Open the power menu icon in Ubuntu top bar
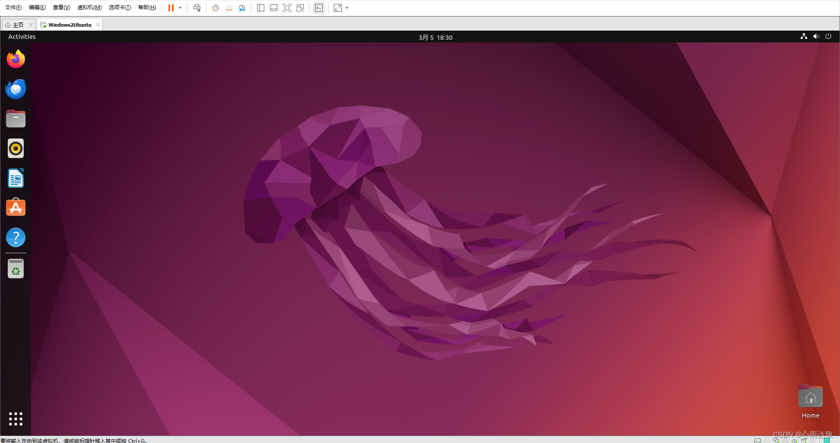The width and height of the screenshot is (840, 443). click(x=828, y=37)
